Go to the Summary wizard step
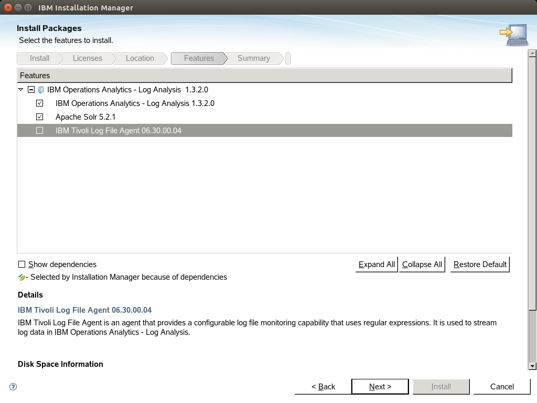 [x=254, y=58]
